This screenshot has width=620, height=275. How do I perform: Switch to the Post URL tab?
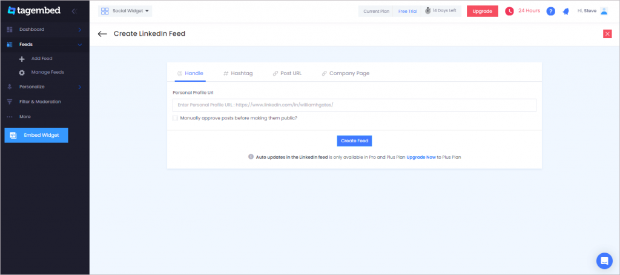click(x=287, y=73)
